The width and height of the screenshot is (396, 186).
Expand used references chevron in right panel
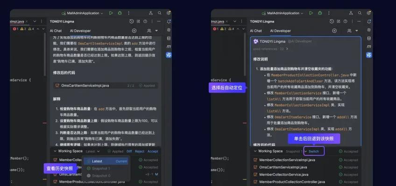point(287,49)
